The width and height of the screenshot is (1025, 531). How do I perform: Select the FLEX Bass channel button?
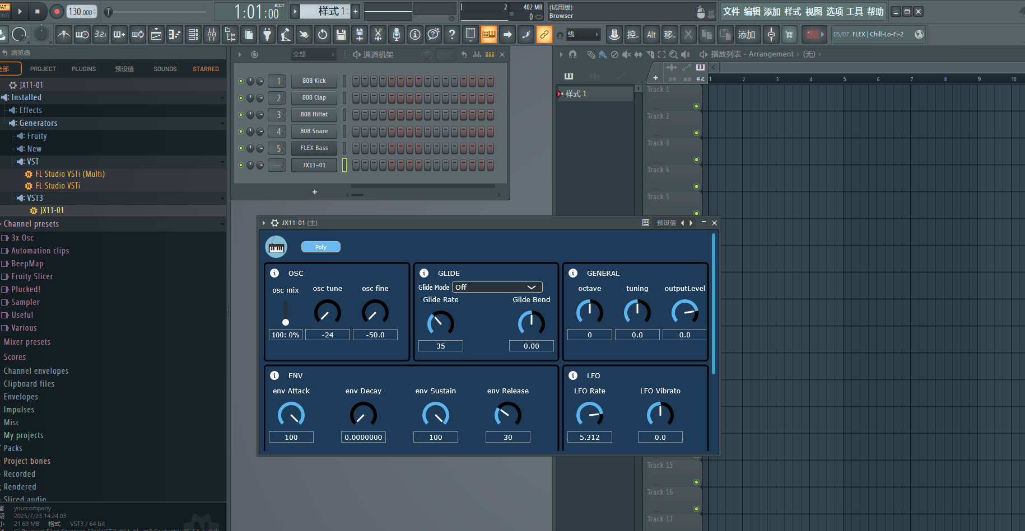(314, 148)
